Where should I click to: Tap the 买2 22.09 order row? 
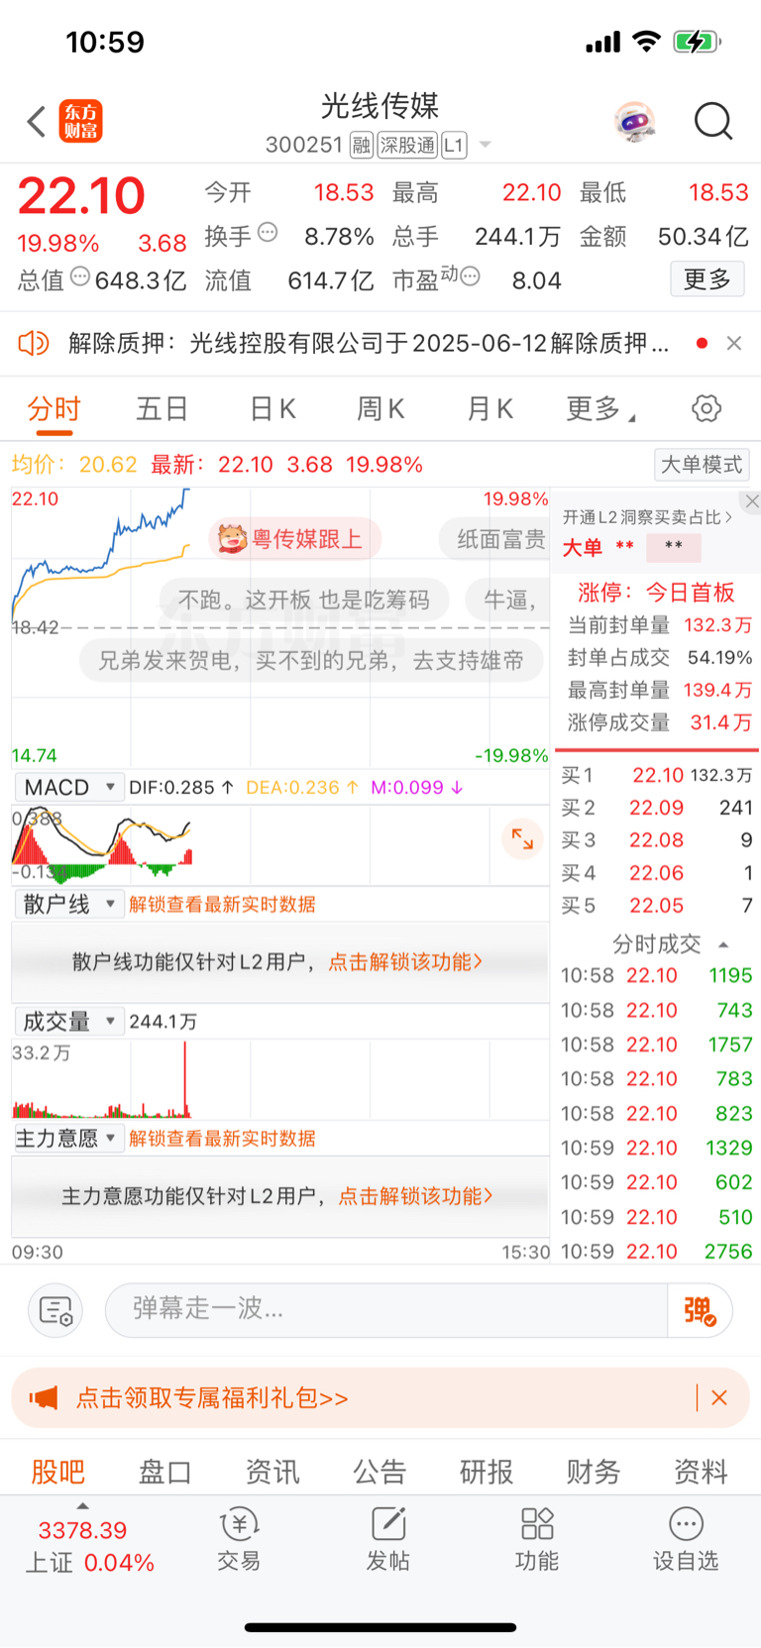pos(656,808)
